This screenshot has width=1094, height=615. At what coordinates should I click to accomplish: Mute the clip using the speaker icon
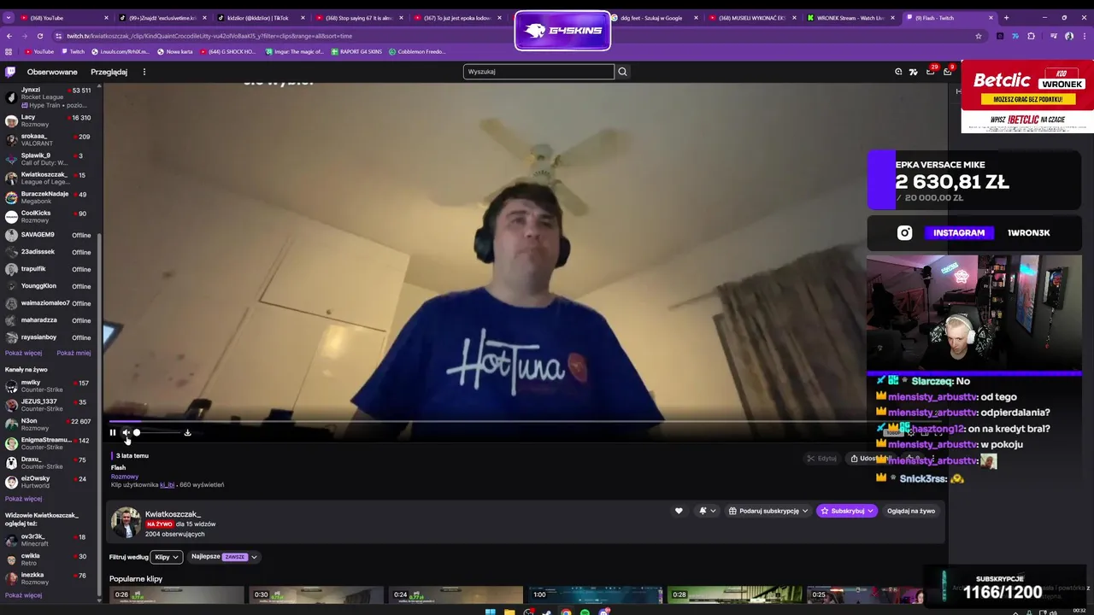(126, 432)
